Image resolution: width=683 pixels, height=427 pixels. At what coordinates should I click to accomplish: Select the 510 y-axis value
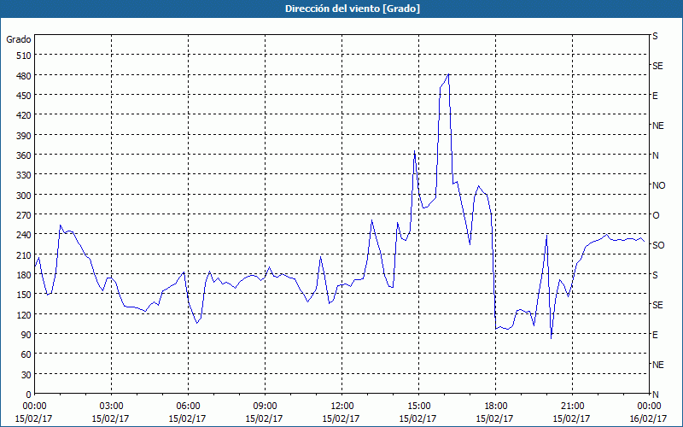[x=24, y=56]
